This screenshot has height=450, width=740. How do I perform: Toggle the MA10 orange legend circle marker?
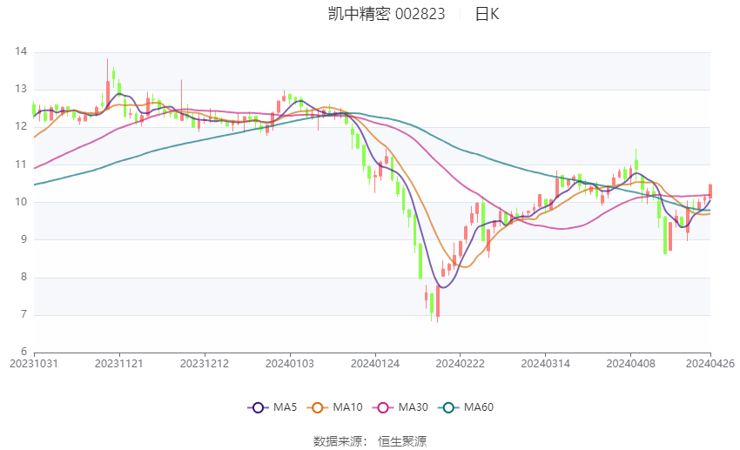tap(318, 406)
